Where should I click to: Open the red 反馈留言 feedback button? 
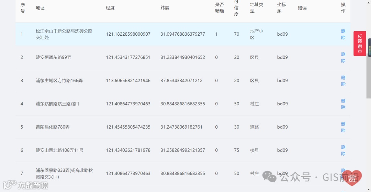pos(360,44)
